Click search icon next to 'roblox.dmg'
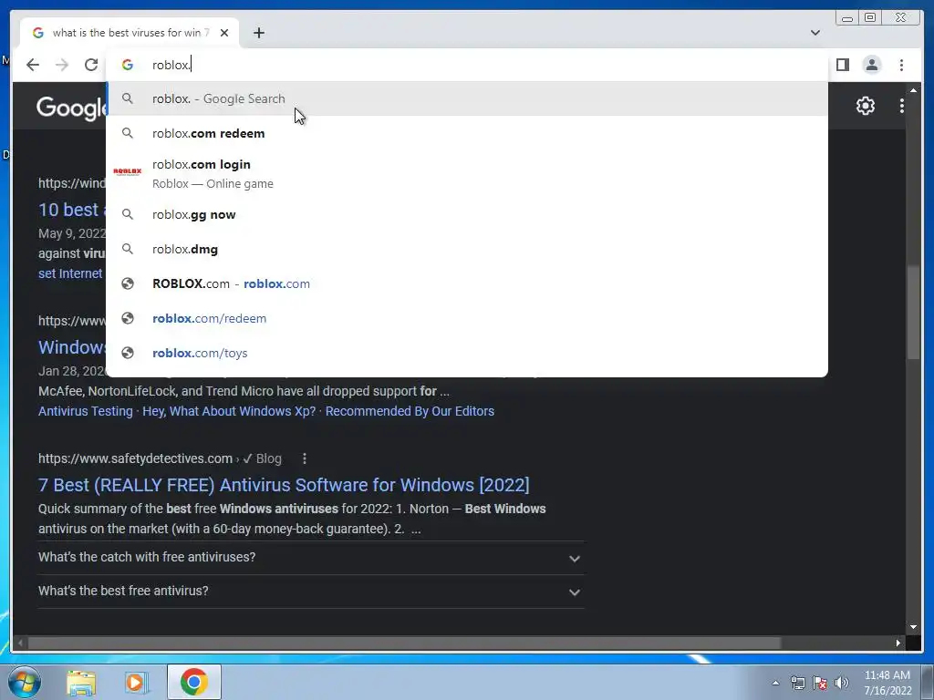Screen dimensions: 934x700 tap(128, 249)
